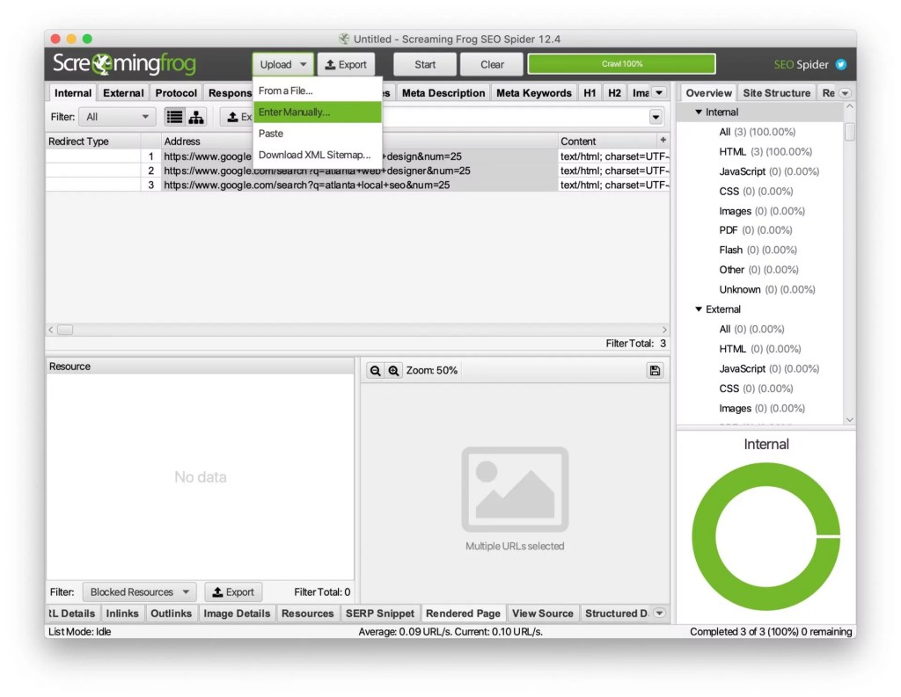Select row 2 atlanta web designer URL
The width and height of the screenshot is (901, 697).
pos(357,171)
